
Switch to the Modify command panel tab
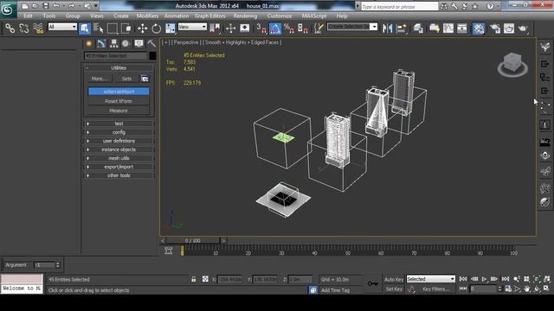101,43
